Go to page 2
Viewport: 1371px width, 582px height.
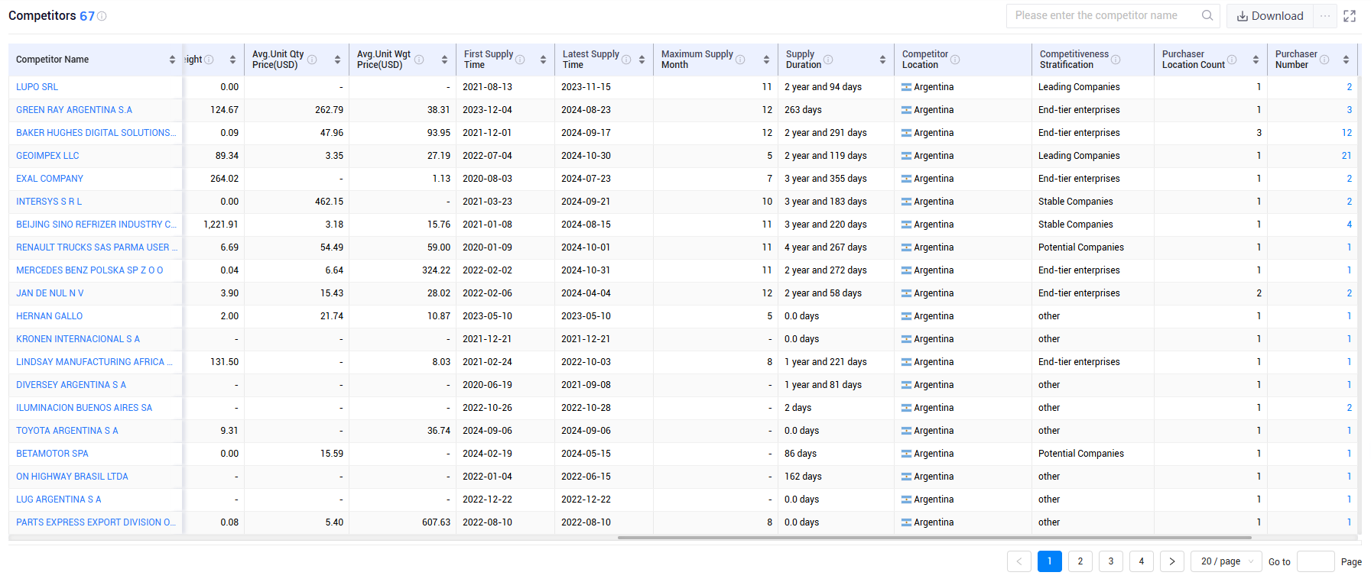click(1080, 561)
